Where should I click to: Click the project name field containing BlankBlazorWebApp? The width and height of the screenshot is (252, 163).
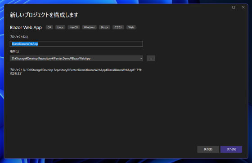pos(76,44)
